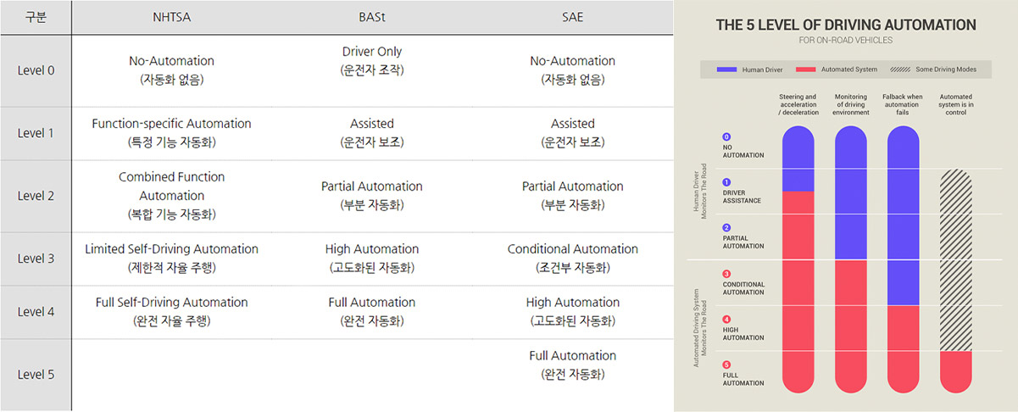Screen dimensions: 1018x412
Task: Click the level 0 No Automation circle badge
Action: pos(726,136)
